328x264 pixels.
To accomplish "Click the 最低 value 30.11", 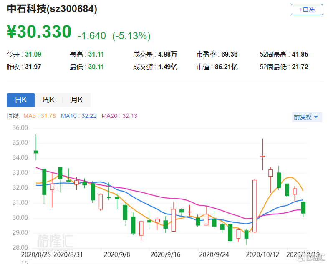I will click(96, 67).
